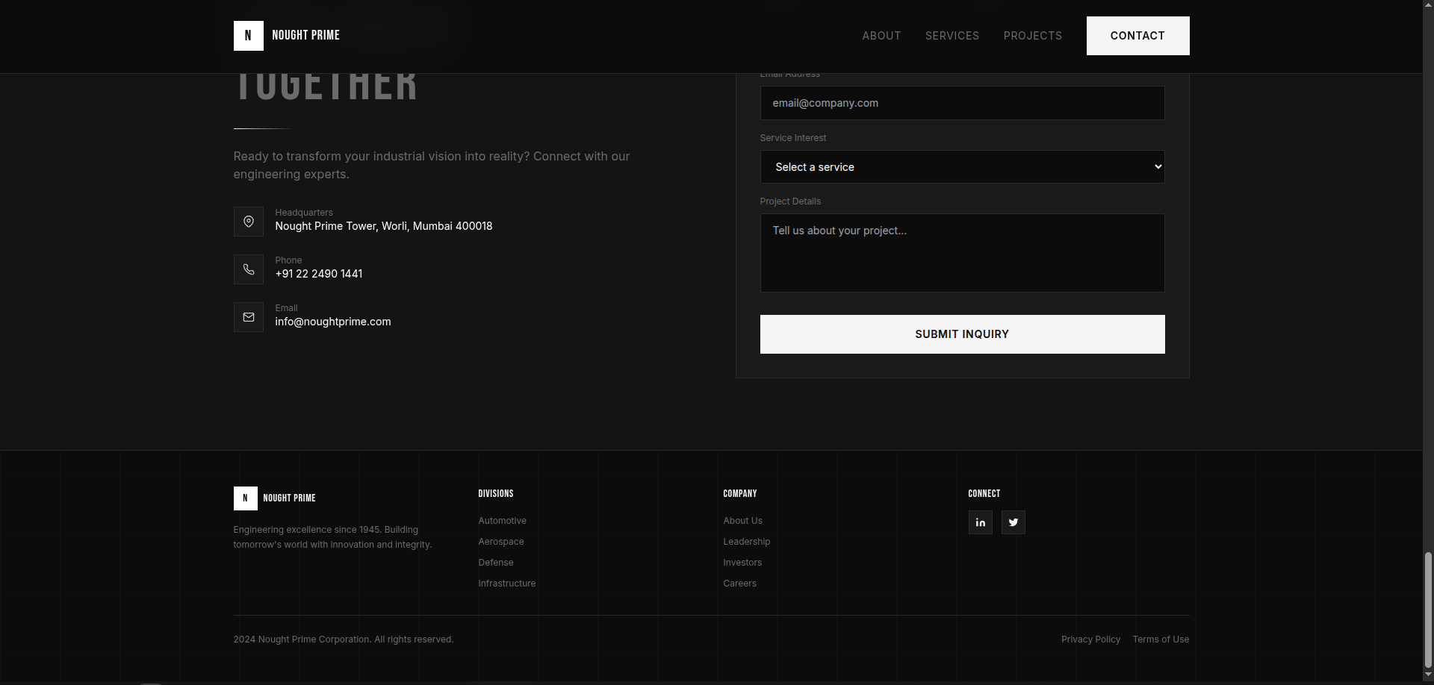The image size is (1434, 685).
Task: Click the LinkedIn icon in the footer
Action: (x=980, y=522)
